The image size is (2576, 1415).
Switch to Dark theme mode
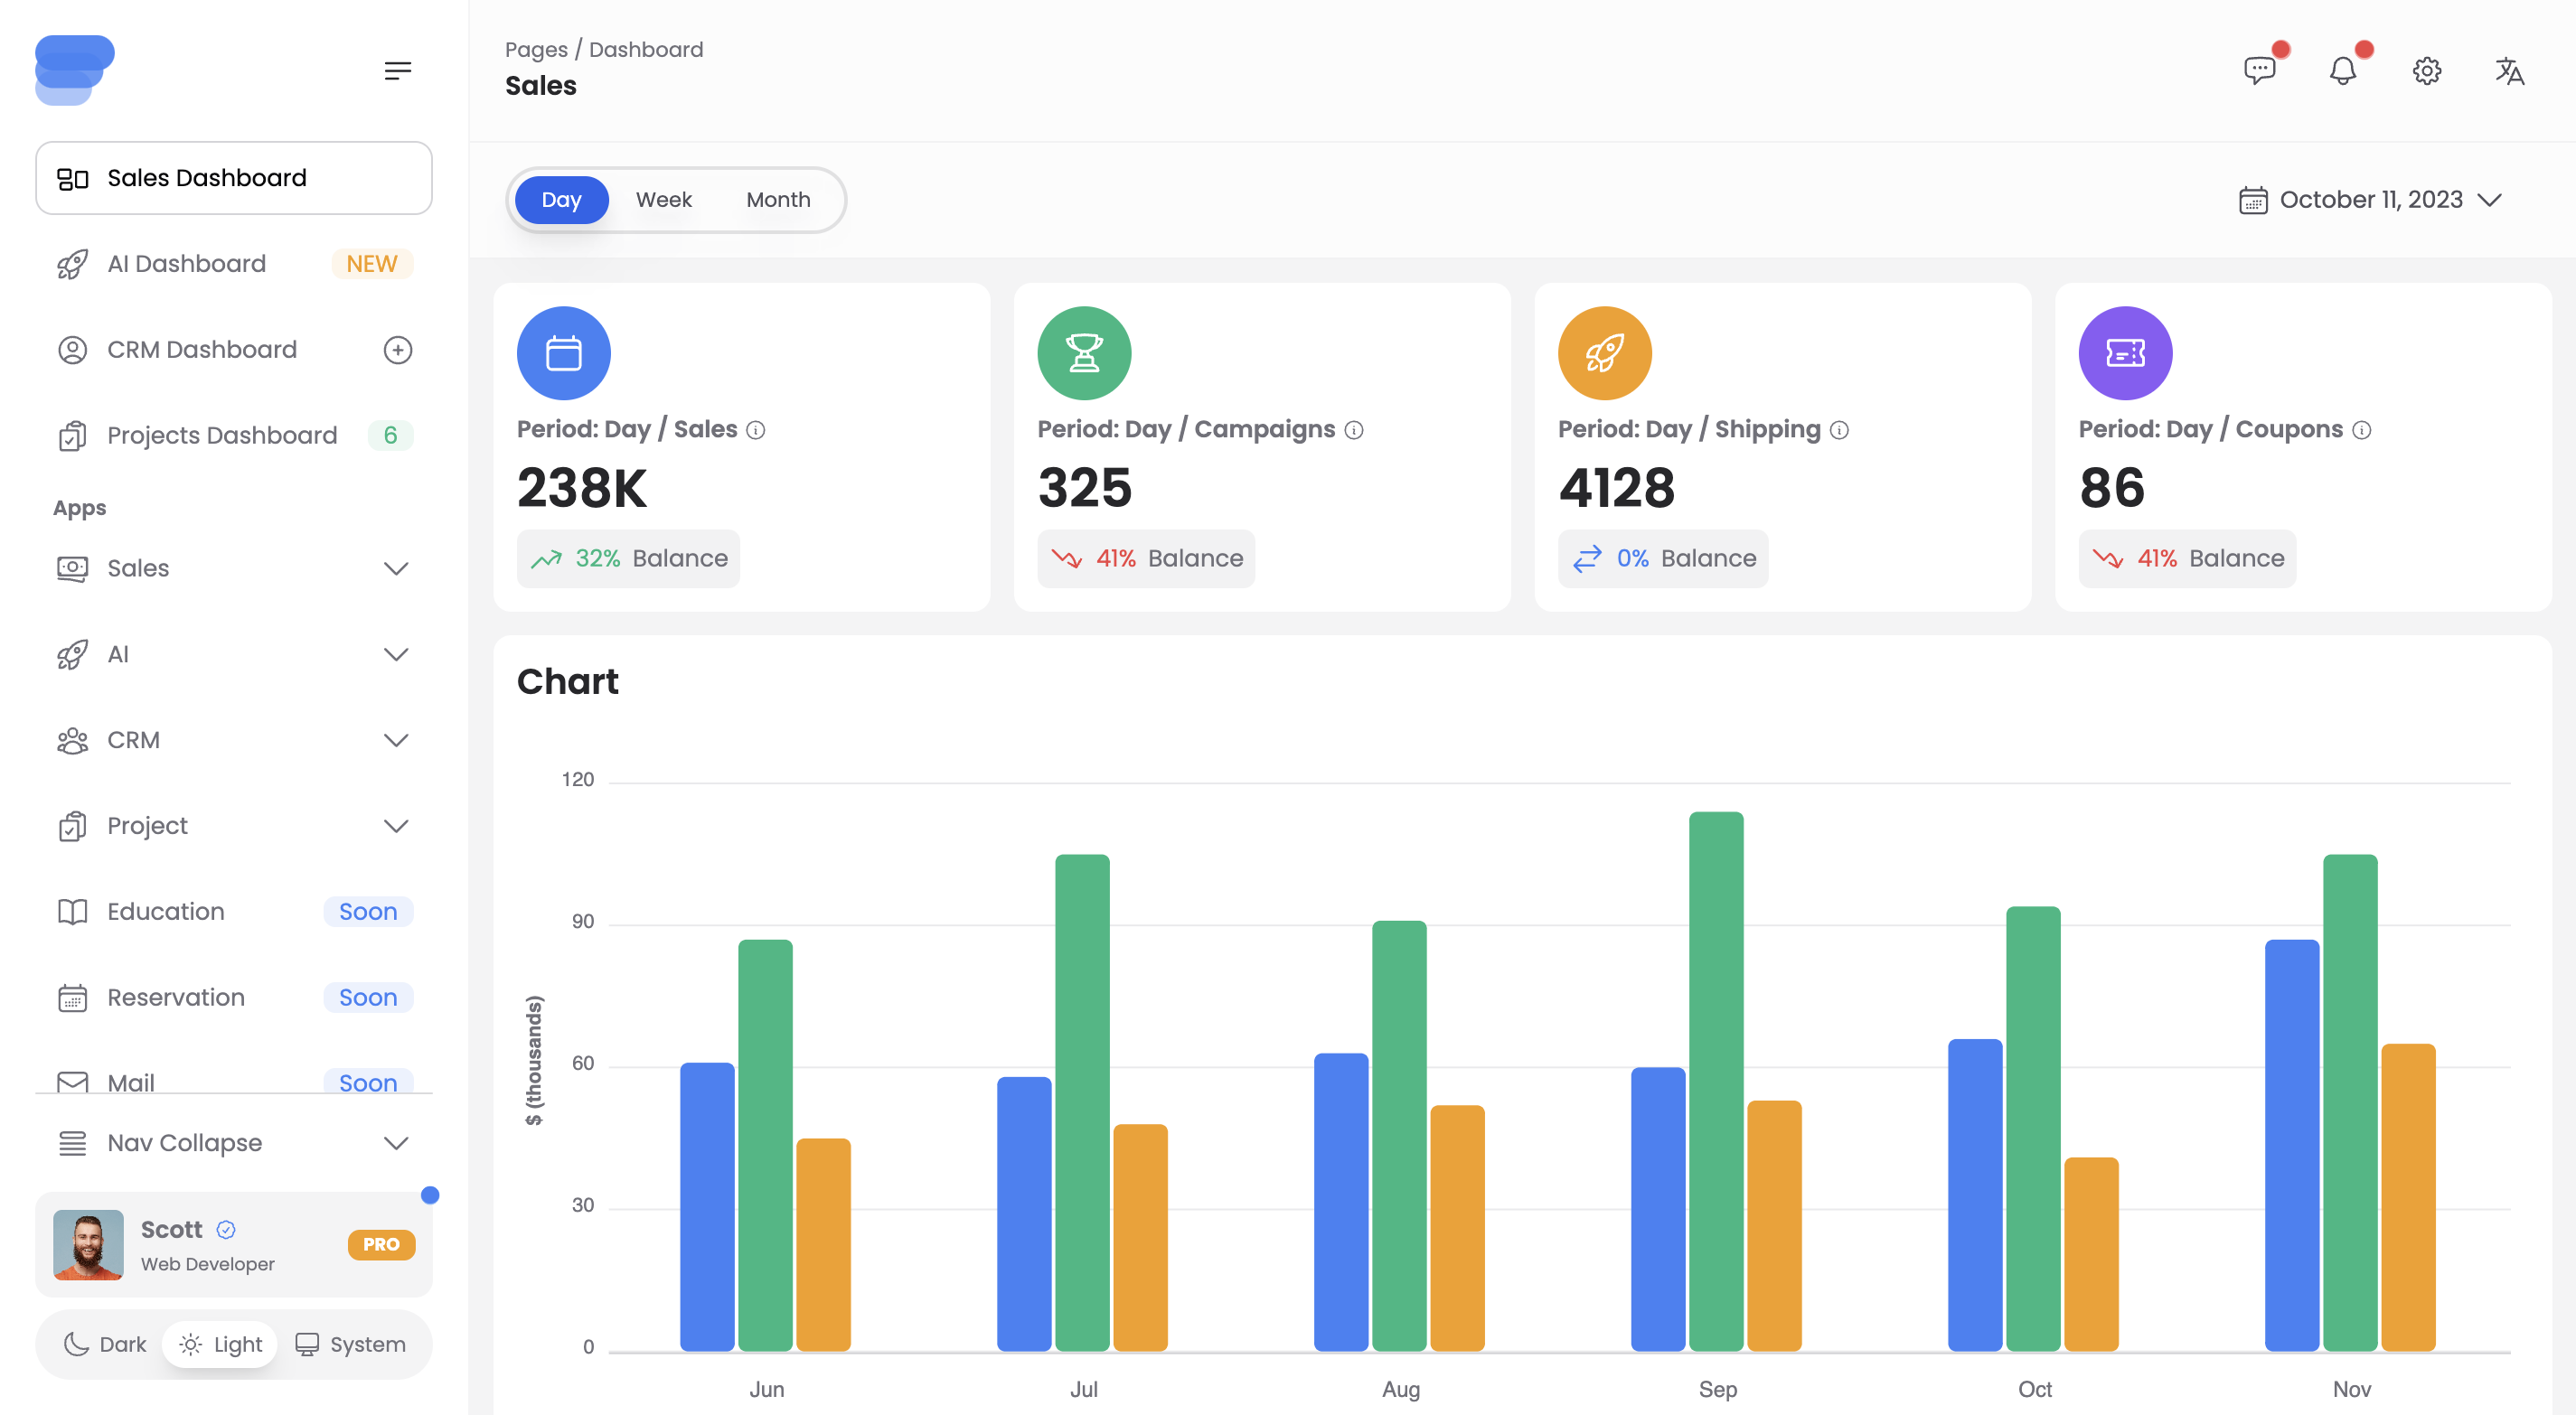(x=104, y=1344)
